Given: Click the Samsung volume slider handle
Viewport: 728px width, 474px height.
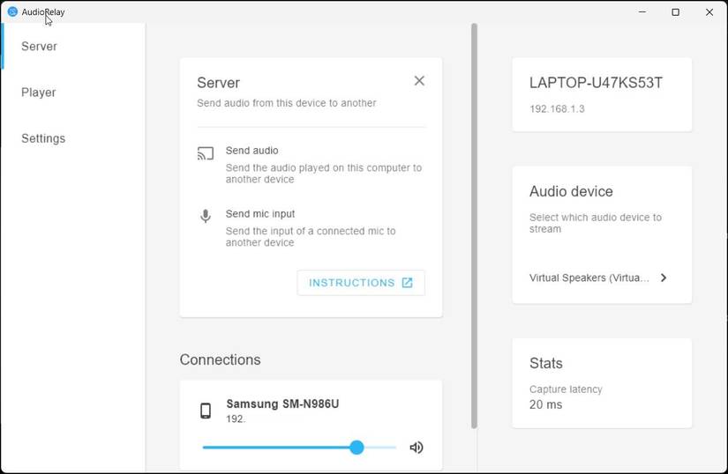Looking at the screenshot, I should point(356,448).
